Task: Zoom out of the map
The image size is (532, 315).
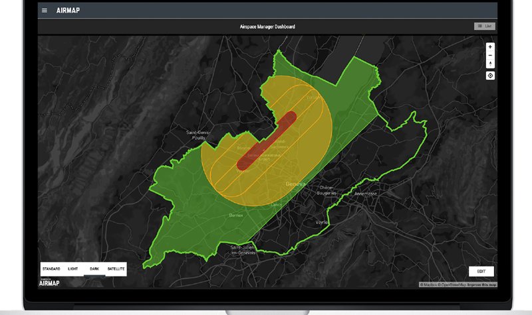Action: [x=490, y=55]
